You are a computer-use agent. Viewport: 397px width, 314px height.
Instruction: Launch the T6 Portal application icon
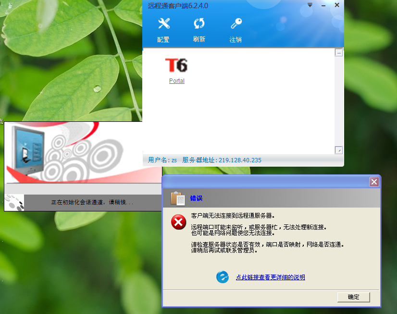pos(176,65)
